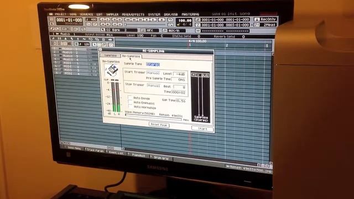This screenshot has width=354, height=199.
Task: Click the 2Meas count-in selector
Action: (265, 25)
